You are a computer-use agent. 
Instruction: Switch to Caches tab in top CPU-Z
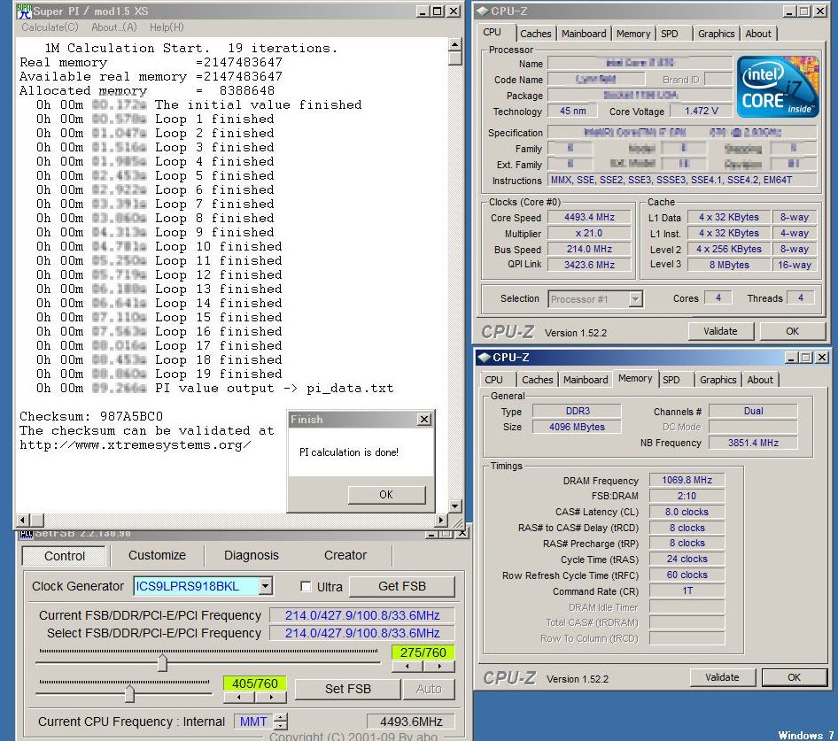536,34
